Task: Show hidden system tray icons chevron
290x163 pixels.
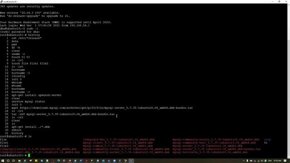Action: [x=244, y=161]
